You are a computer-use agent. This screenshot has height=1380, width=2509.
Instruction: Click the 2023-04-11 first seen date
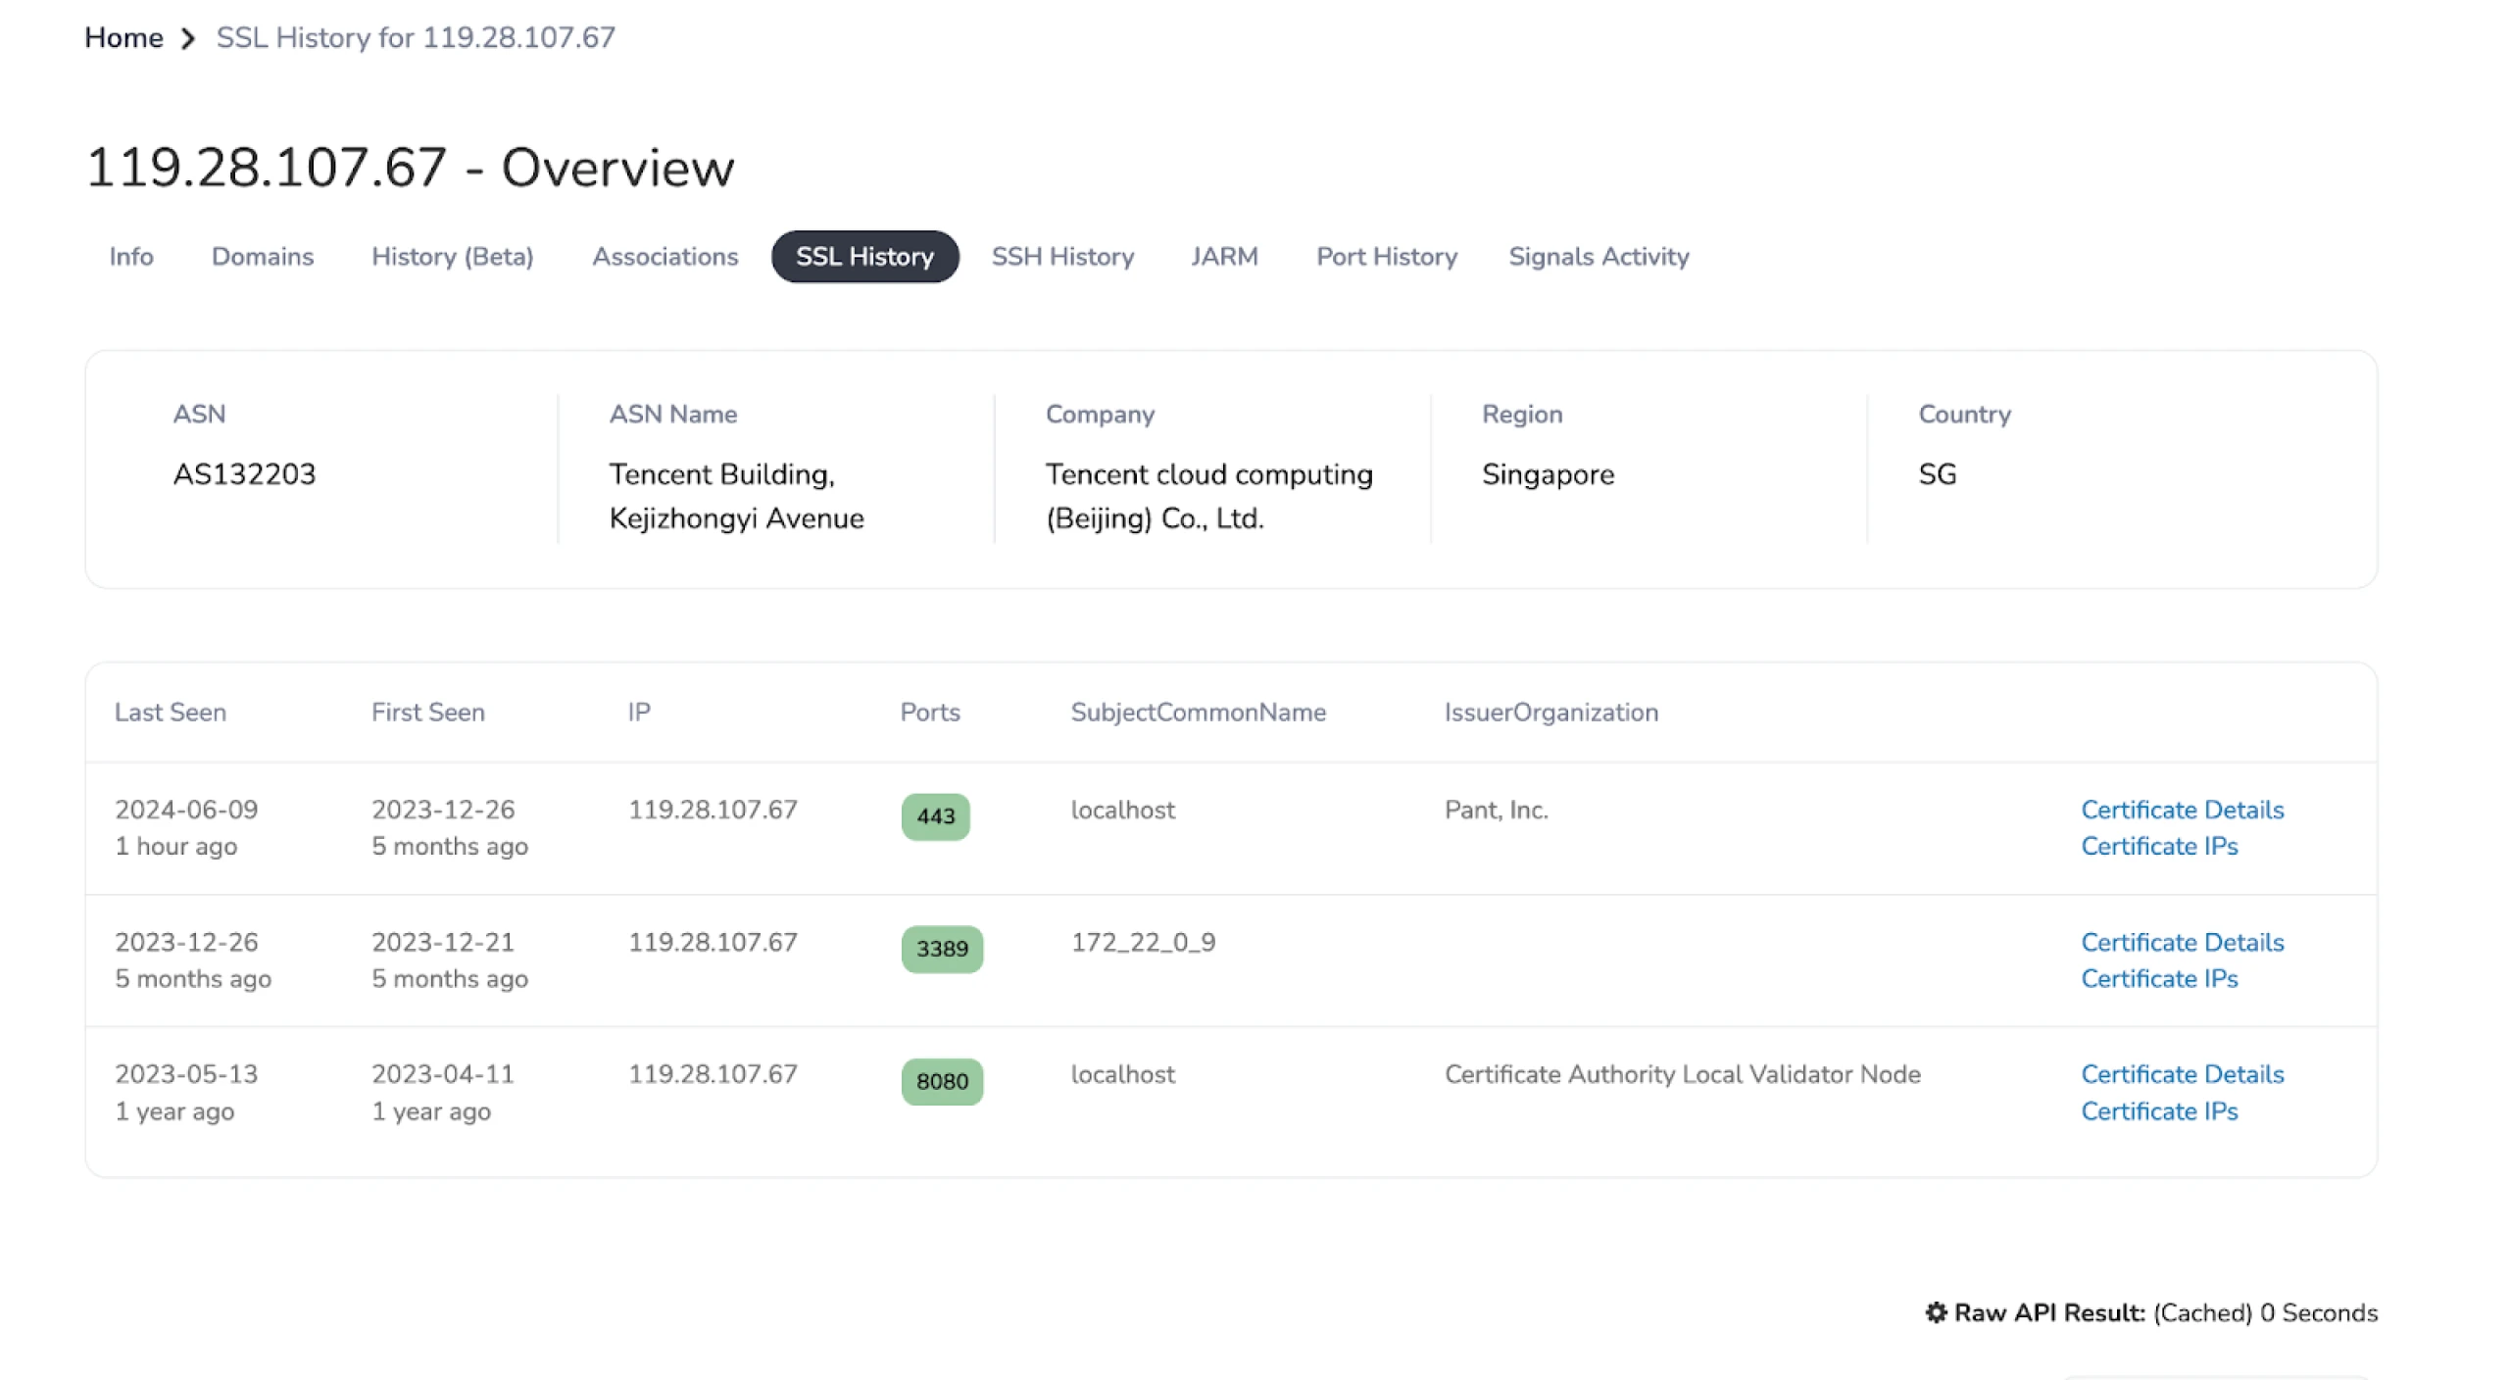point(442,1074)
